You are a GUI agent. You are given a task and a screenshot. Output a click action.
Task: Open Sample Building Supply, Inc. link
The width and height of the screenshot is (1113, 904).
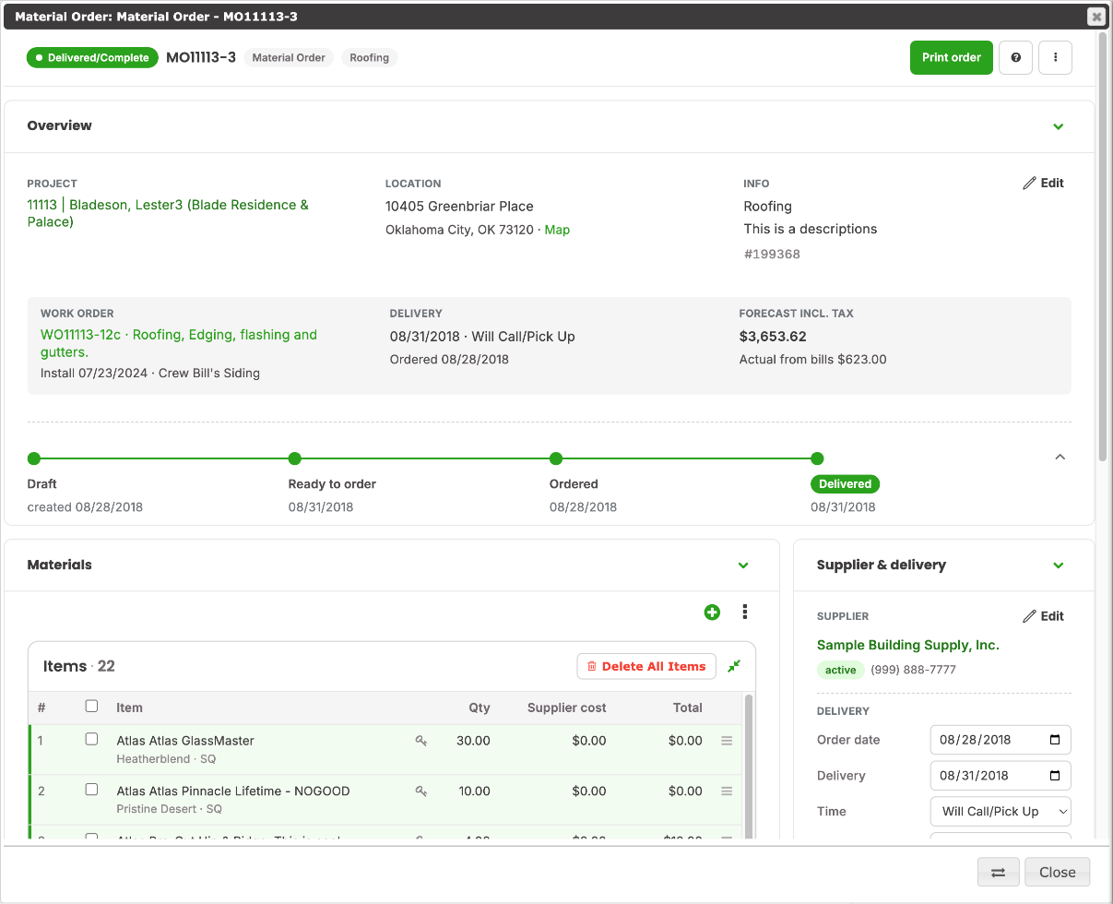tap(907, 645)
